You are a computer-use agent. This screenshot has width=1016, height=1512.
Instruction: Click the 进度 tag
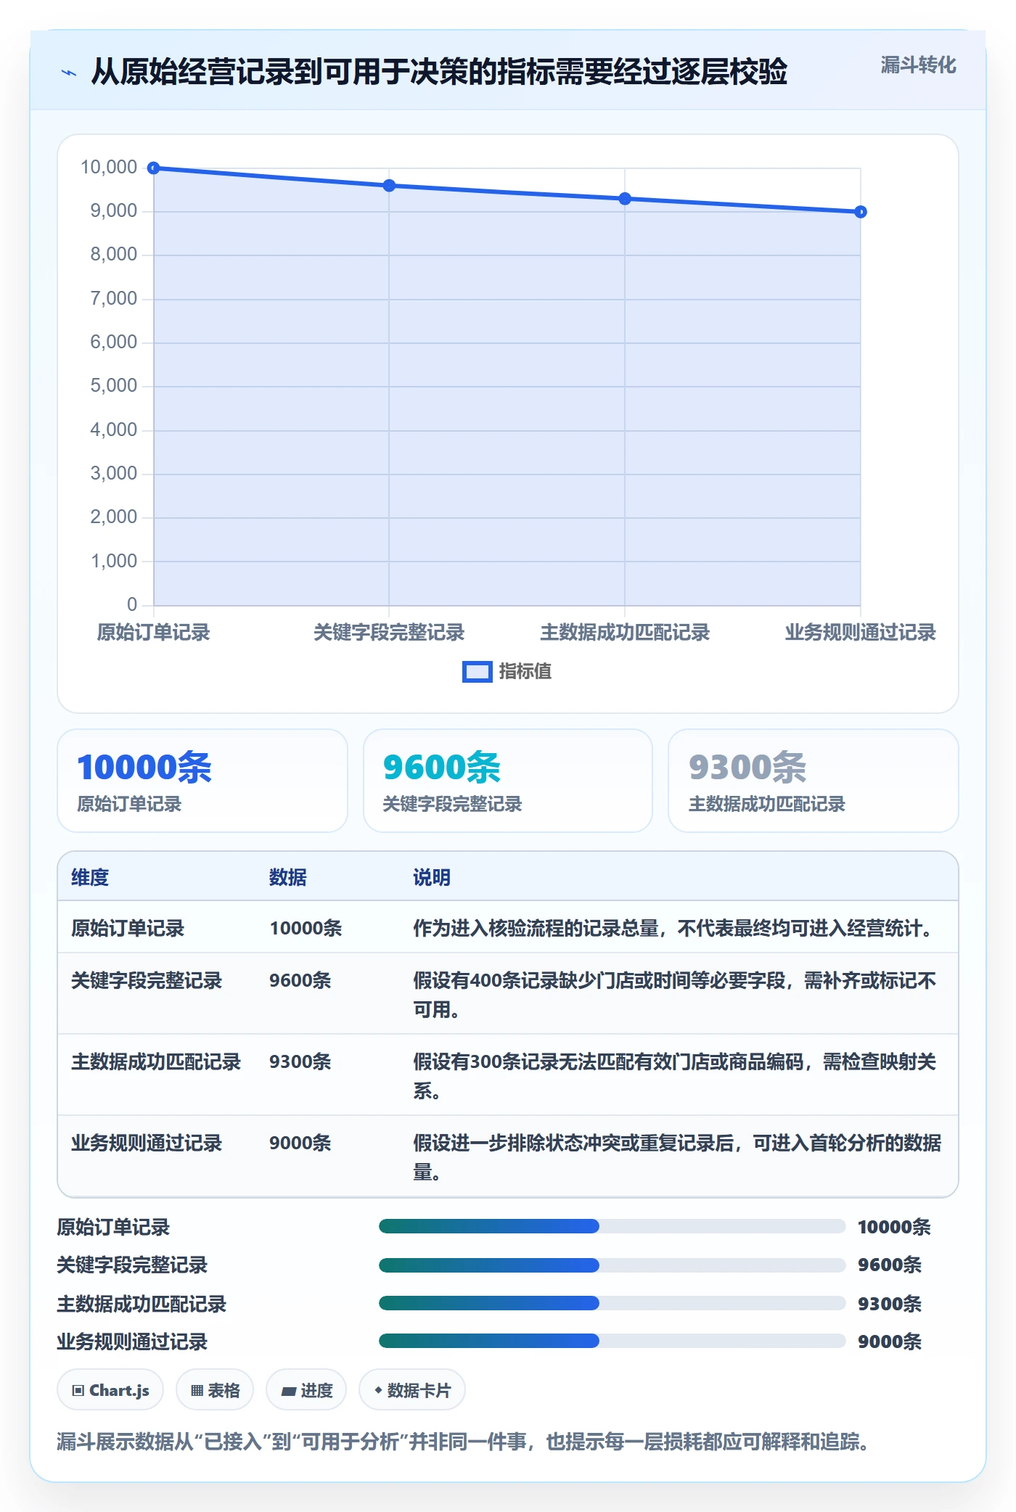pyautogui.click(x=306, y=1390)
